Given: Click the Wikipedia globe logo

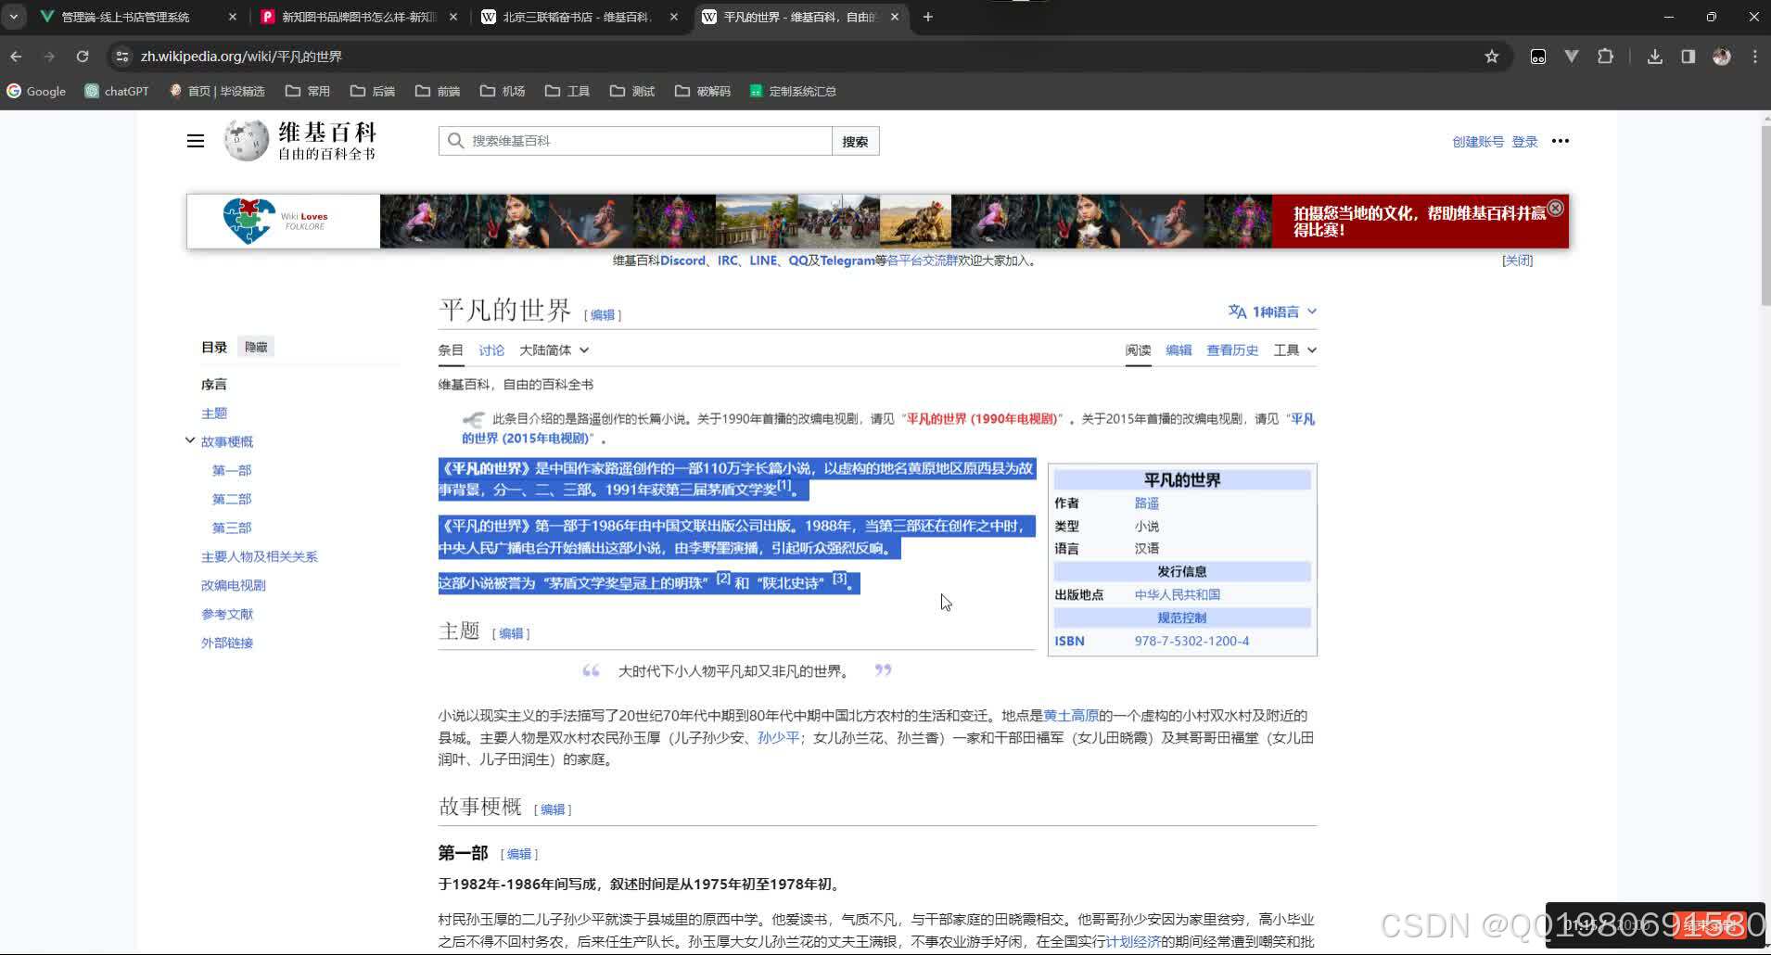Looking at the screenshot, I should click(x=246, y=139).
